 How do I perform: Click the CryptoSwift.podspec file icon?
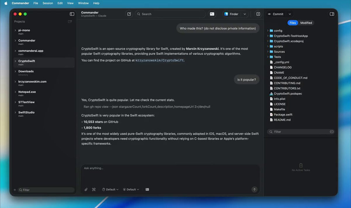coord(271,94)
